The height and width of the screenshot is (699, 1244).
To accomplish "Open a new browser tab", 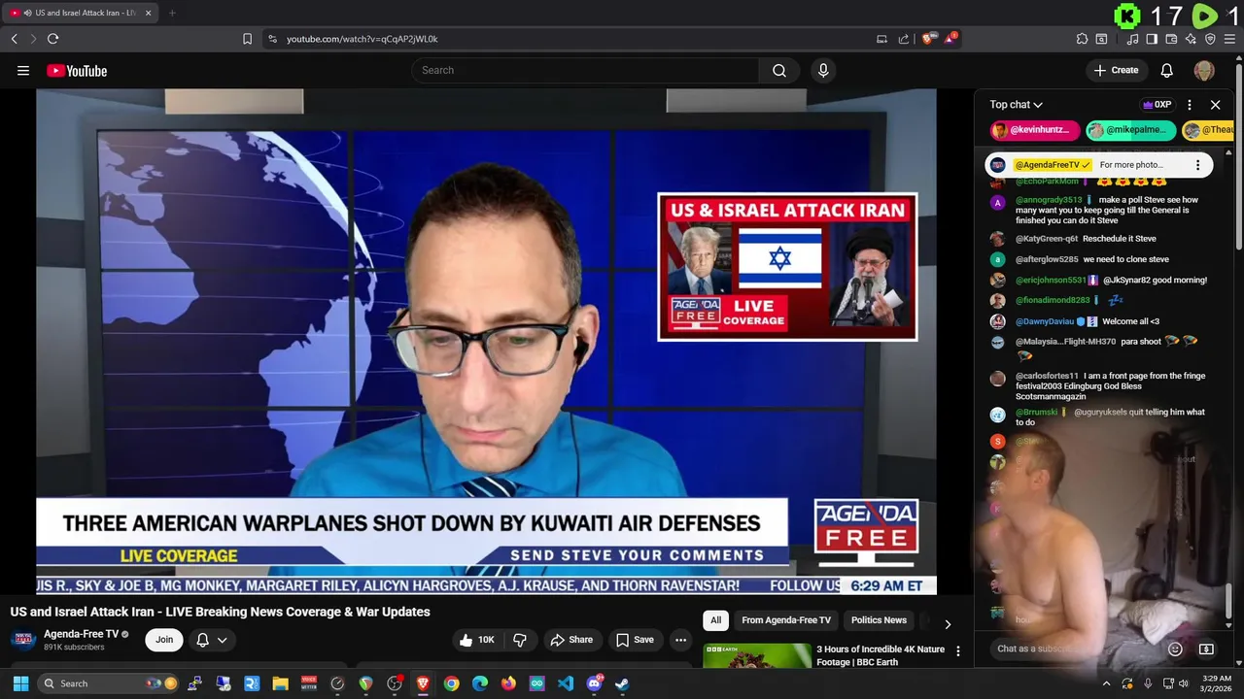I will 172,13.
